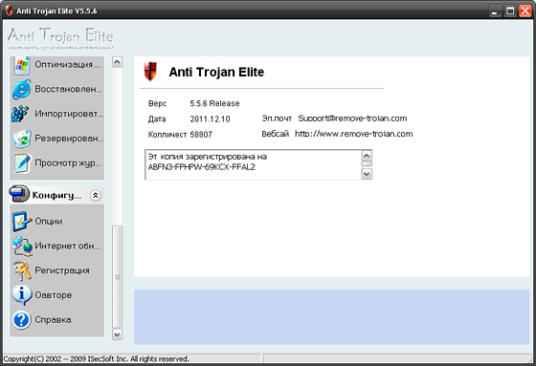Click sidebar scrollbar up arrow
This screenshot has height=366, width=536.
[117, 62]
